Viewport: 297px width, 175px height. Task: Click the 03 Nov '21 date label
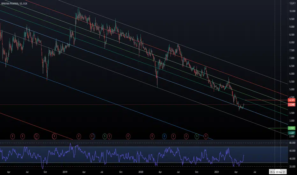pyautogui.click(x=281, y=172)
